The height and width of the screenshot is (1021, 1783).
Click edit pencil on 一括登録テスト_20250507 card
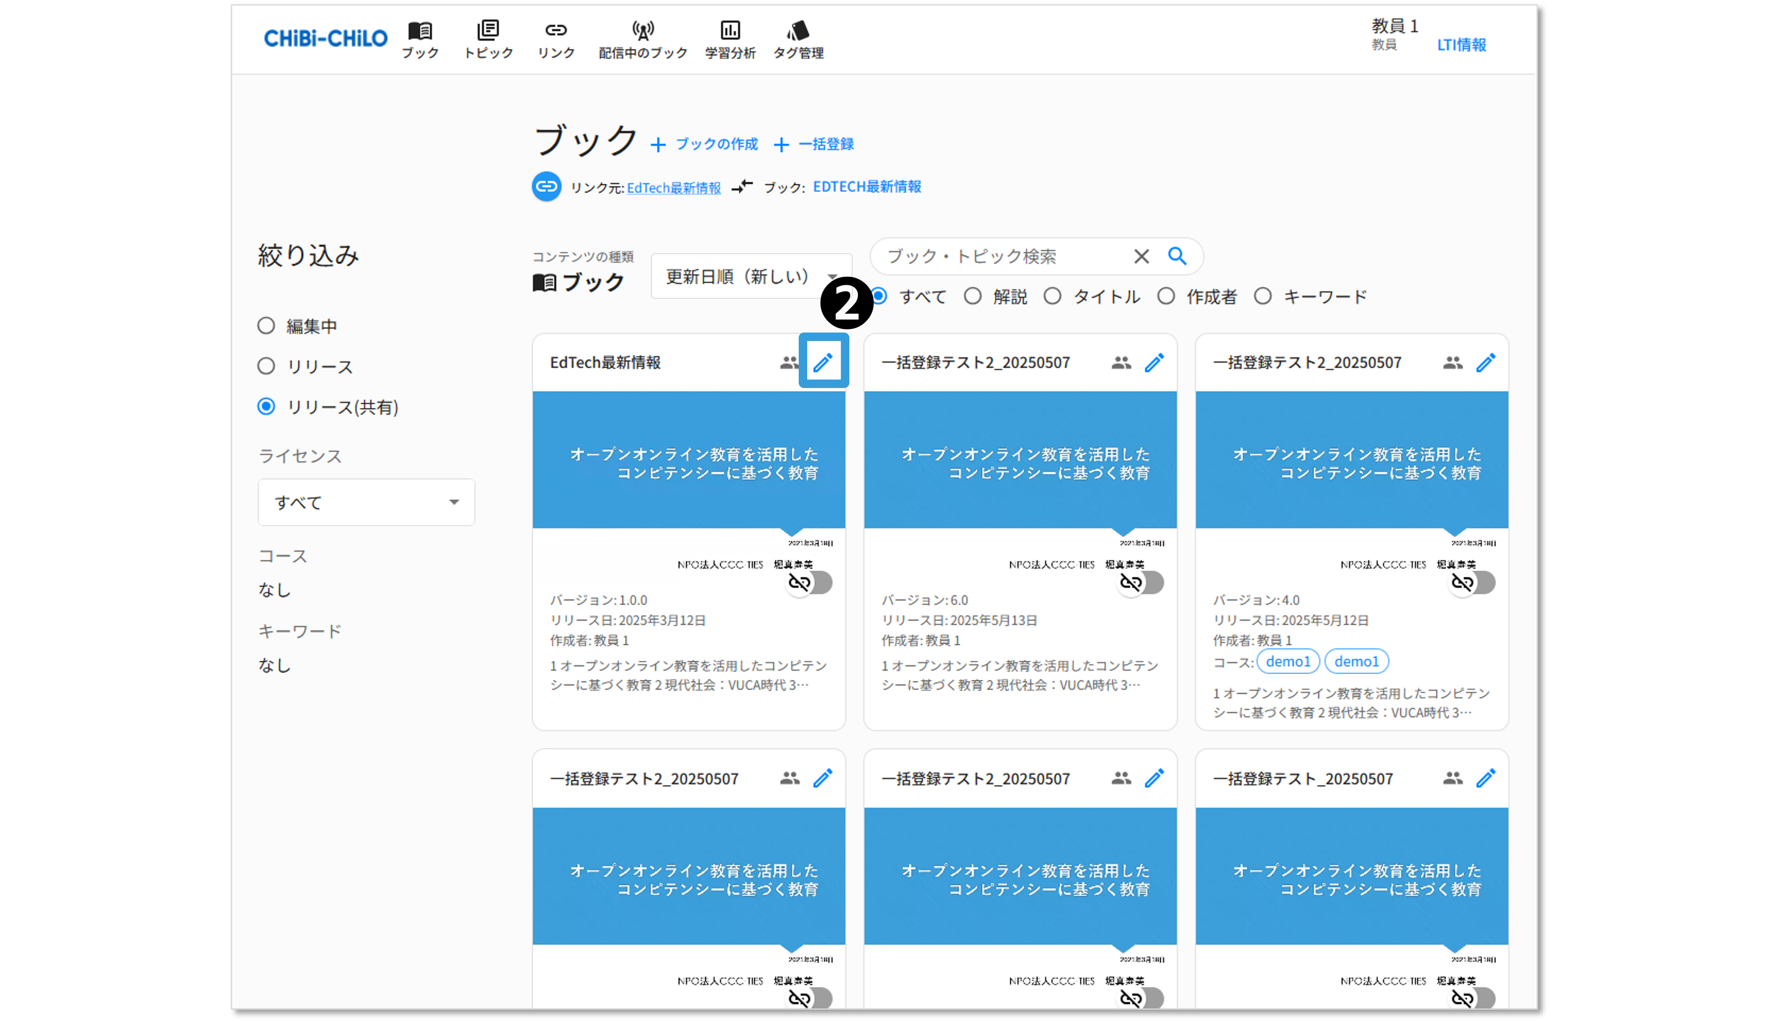pyautogui.click(x=1485, y=777)
